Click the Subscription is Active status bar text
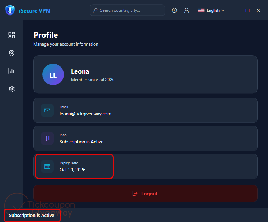The width and height of the screenshot is (268, 222). tap(32, 215)
